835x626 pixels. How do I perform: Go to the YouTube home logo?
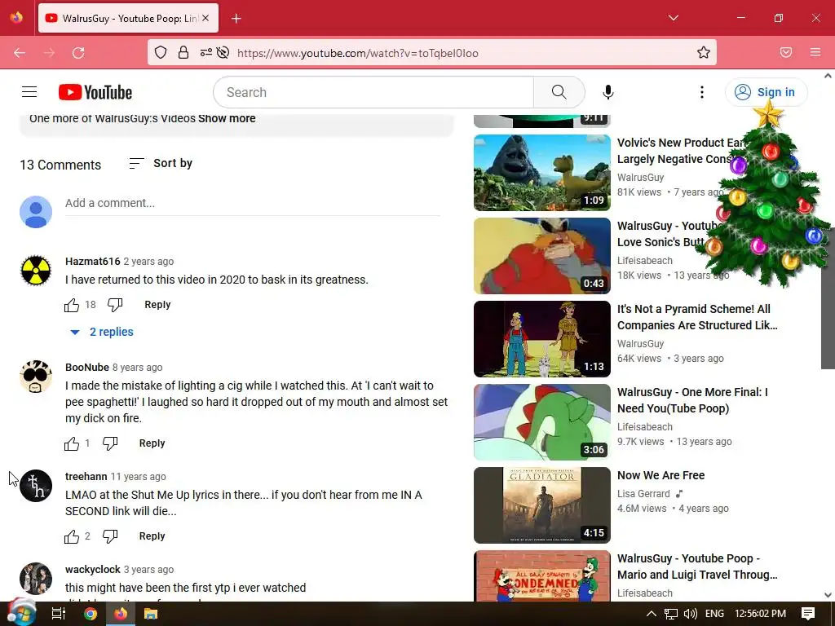(95, 92)
